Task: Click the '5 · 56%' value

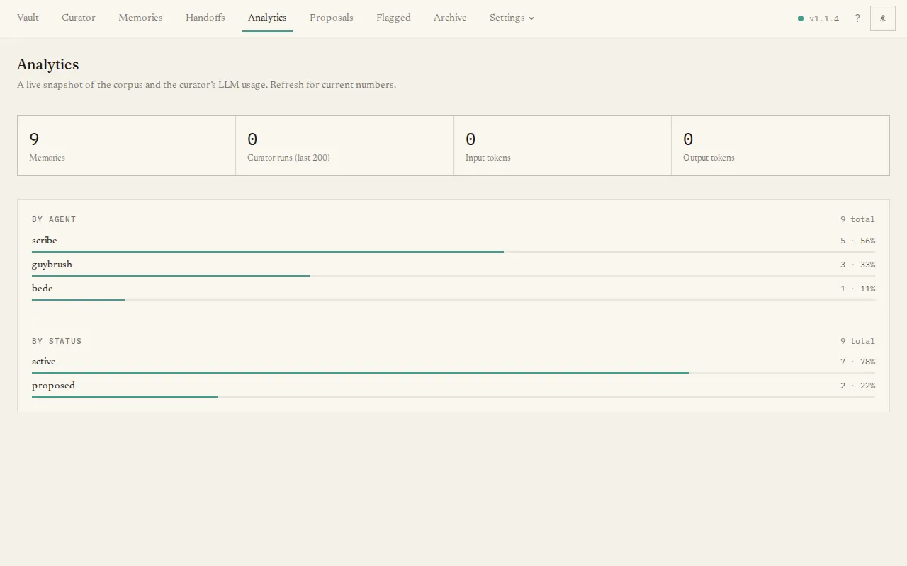Action: 857,241
